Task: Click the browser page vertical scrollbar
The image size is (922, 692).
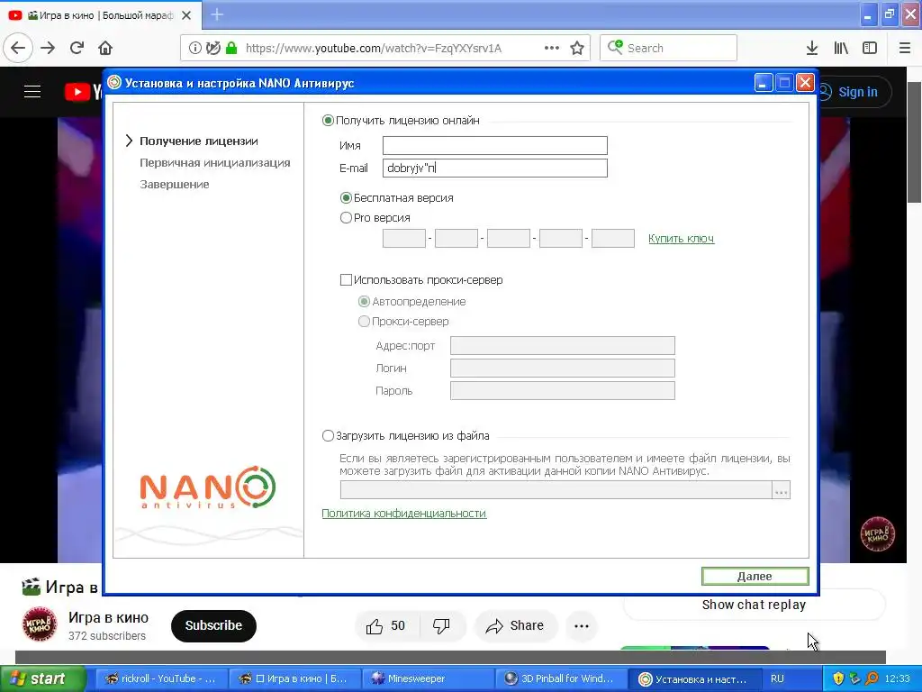Action: point(915,141)
